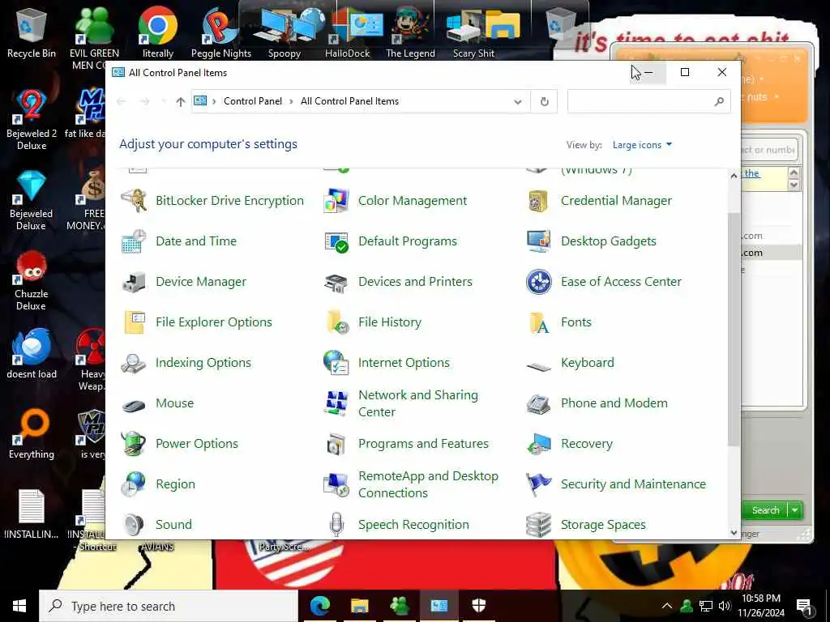The height and width of the screenshot is (622, 830).
Task: Open Programs and Features icon
Action: click(336, 444)
